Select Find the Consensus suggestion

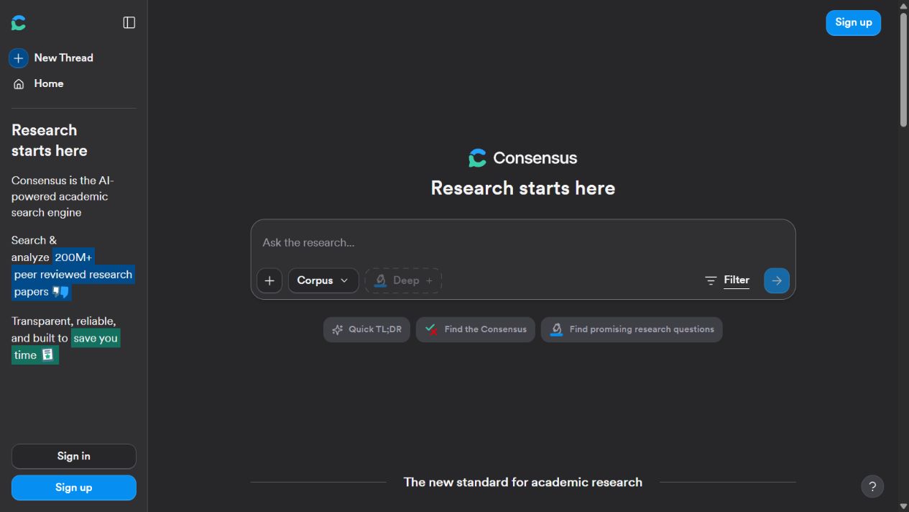(475, 329)
